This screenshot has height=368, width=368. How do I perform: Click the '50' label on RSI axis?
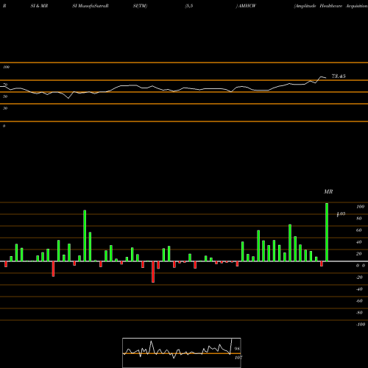point(5,96)
